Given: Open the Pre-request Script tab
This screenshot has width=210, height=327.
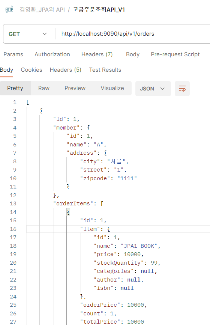Looking at the screenshot, I should 175,54.
